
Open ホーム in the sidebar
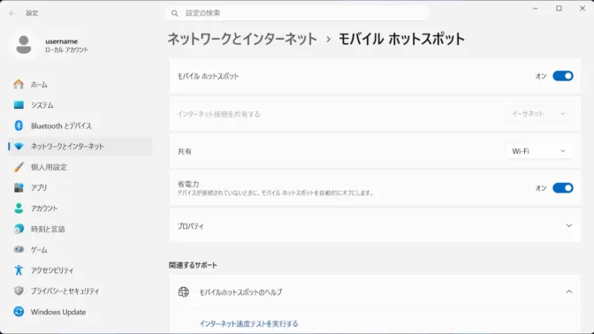click(80, 84)
